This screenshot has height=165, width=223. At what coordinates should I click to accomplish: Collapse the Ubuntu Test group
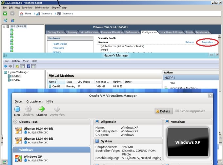15,122
